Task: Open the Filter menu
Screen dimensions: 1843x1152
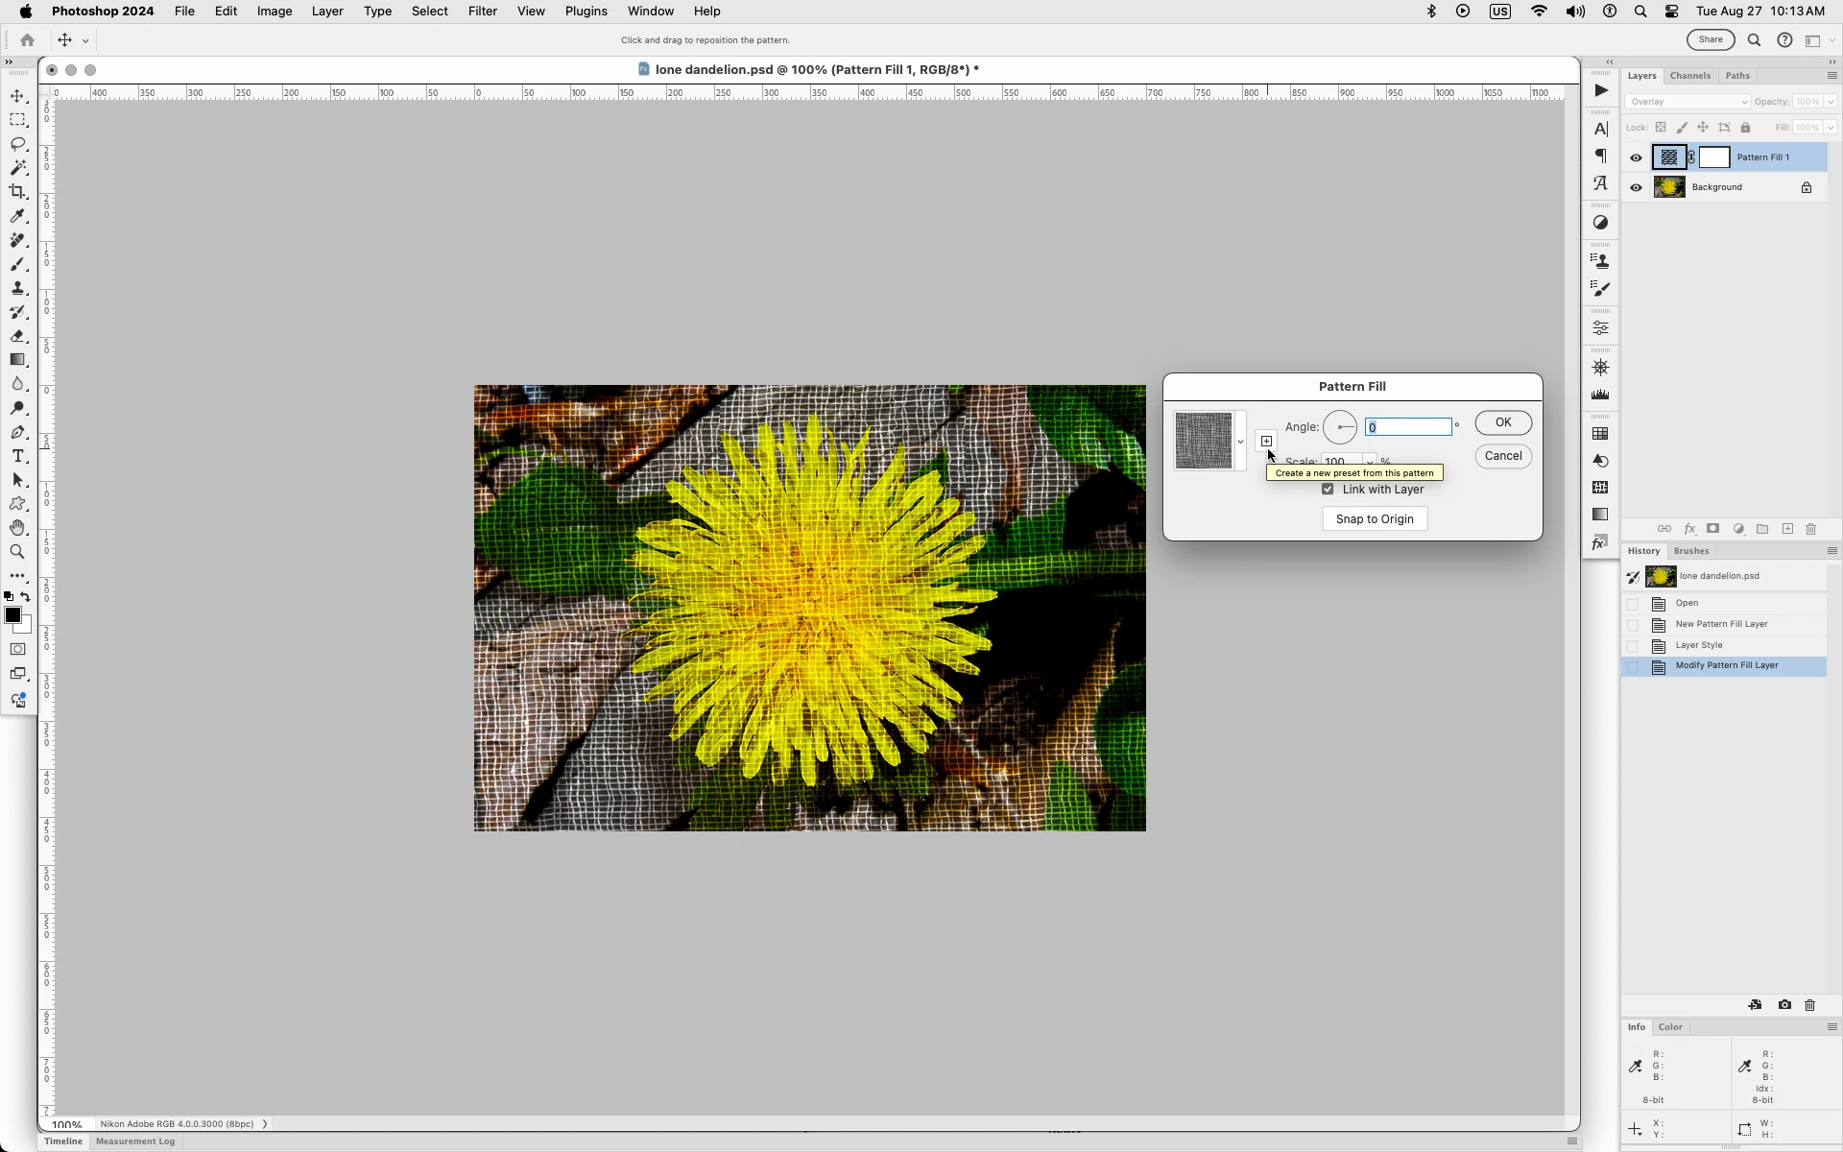Action: (482, 12)
